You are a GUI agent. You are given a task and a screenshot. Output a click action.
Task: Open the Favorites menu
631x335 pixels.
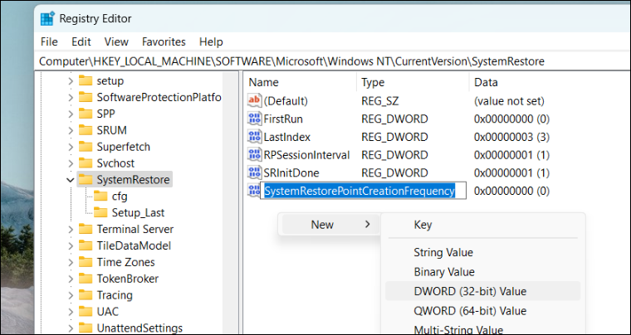coord(164,41)
